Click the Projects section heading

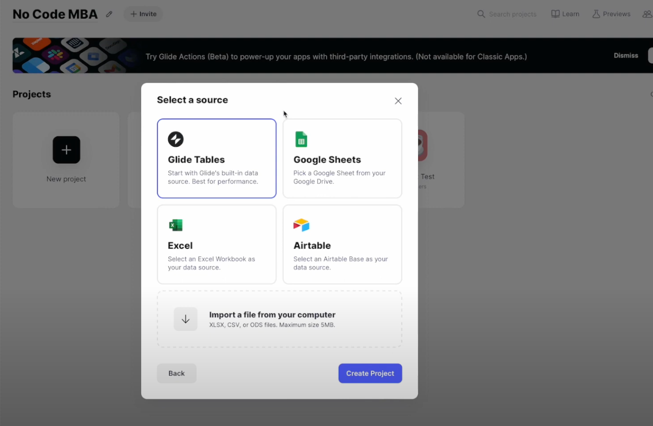pos(32,94)
